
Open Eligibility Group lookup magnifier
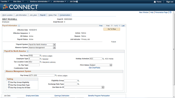78,81
